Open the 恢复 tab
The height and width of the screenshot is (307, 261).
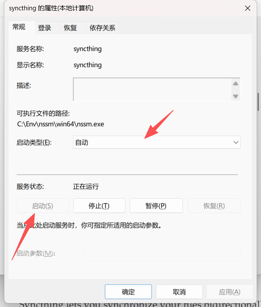pyautogui.click(x=70, y=28)
